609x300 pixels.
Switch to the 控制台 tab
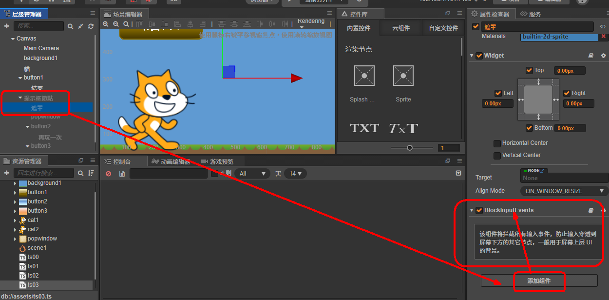coord(123,161)
